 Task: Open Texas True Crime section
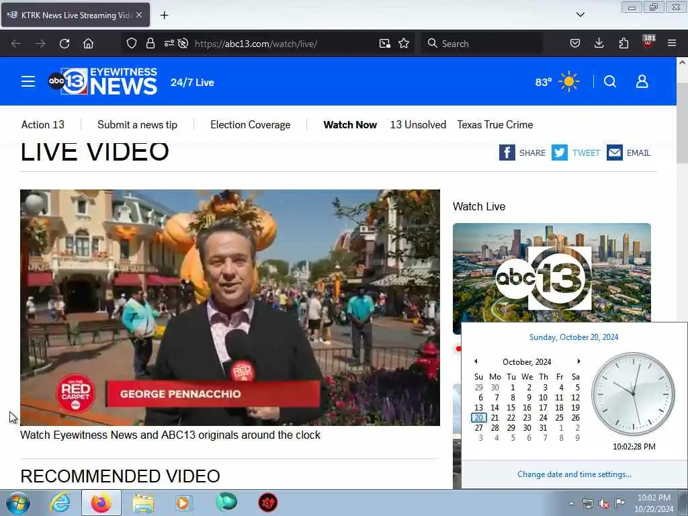tap(495, 124)
